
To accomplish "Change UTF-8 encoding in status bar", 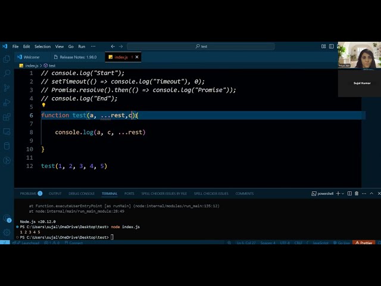I will point(285,243).
